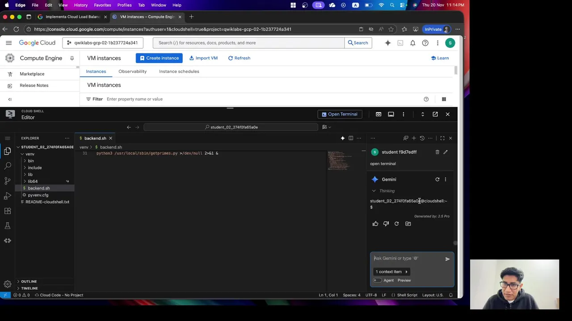
Task: Open Run and Debug view icon
Action: 8,196
